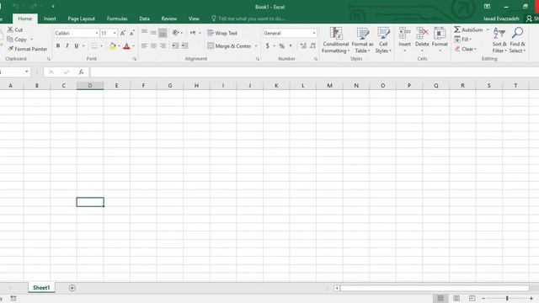Open the Calibri font name dropdown

coord(97,33)
